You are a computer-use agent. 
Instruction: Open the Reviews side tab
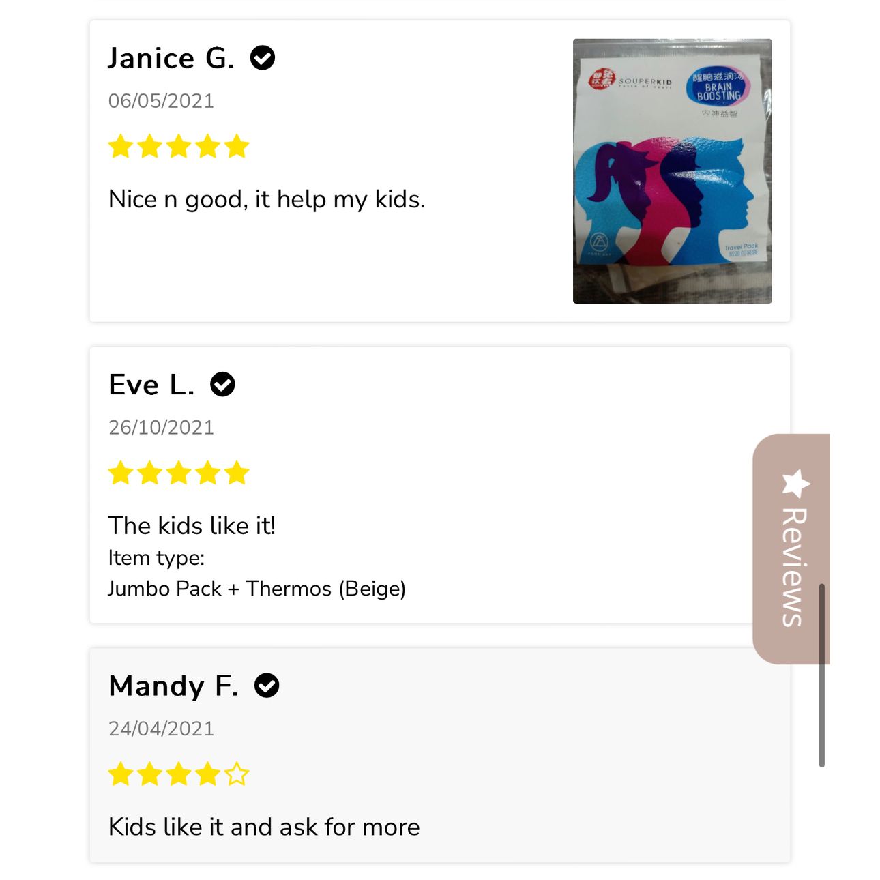pyautogui.click(x=791, y=548)
